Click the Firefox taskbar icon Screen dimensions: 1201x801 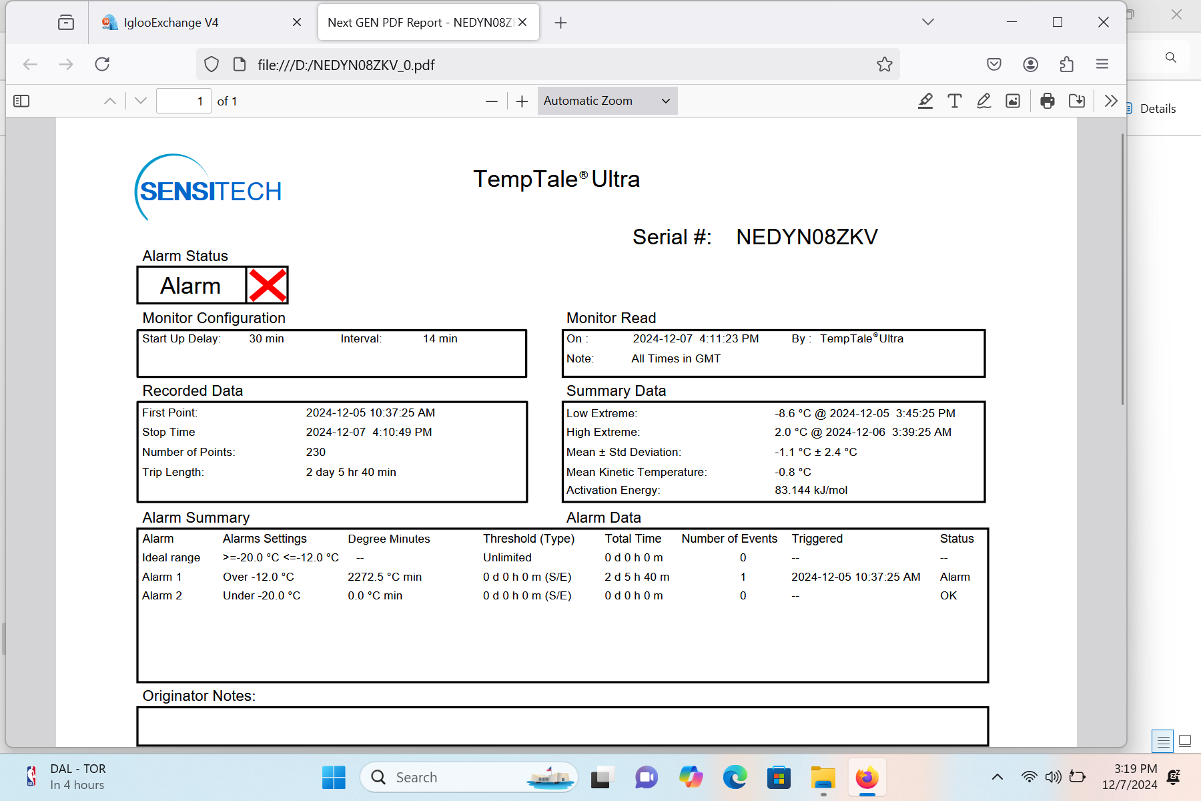[867, 778]
